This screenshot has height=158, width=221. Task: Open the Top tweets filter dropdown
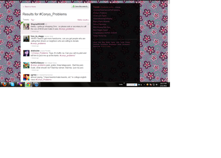(x=33, y=20)
